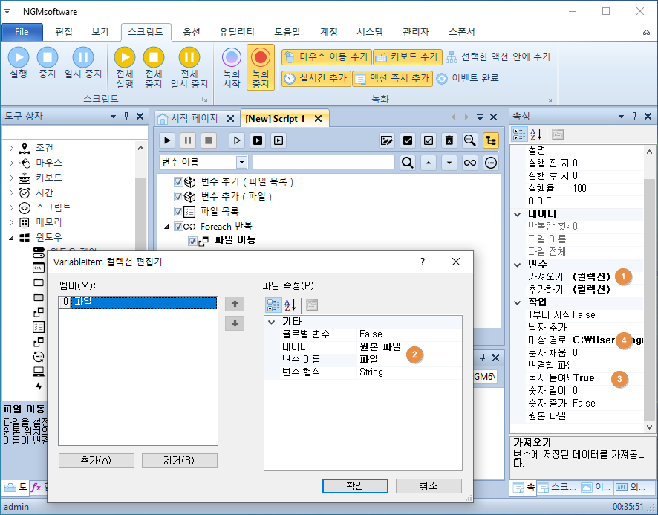Image resolution: width=658 pixels, height=515 pixels.
Task: Stop recording with 녹화 중지
Action: 261,67
